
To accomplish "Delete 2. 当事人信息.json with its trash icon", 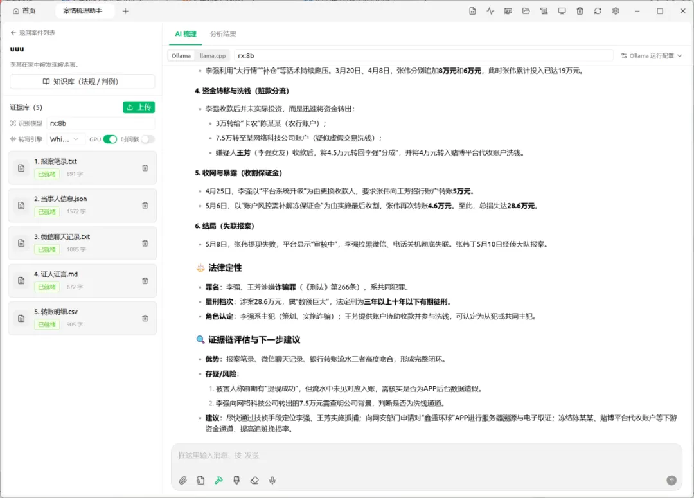I will 145,206.
